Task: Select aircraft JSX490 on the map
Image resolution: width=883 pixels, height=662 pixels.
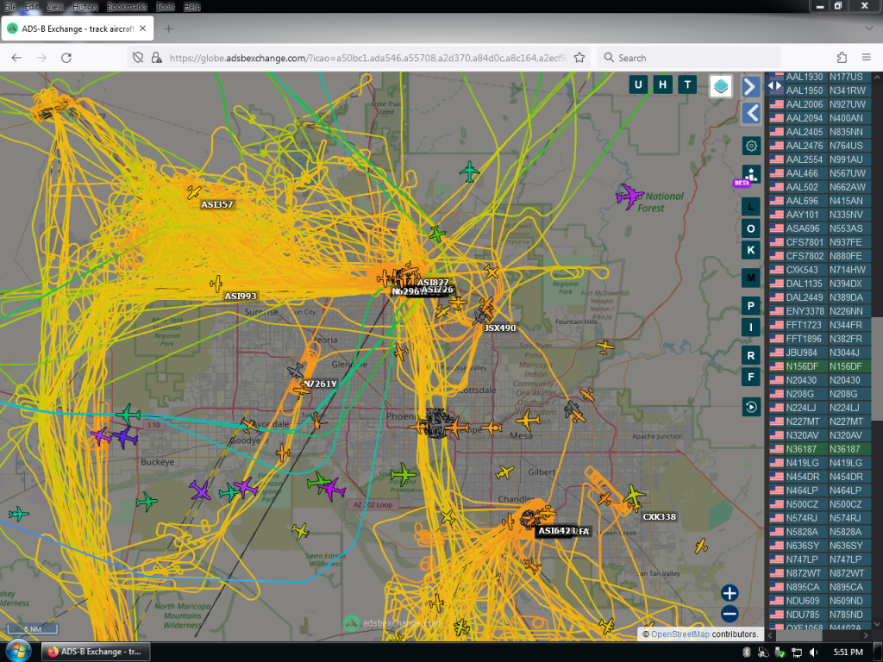Action: point(482,315)
